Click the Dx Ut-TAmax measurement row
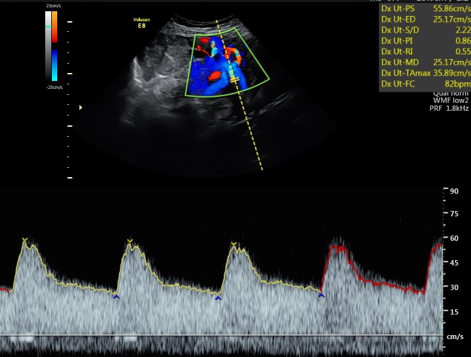471x357 pixels. 424,74
